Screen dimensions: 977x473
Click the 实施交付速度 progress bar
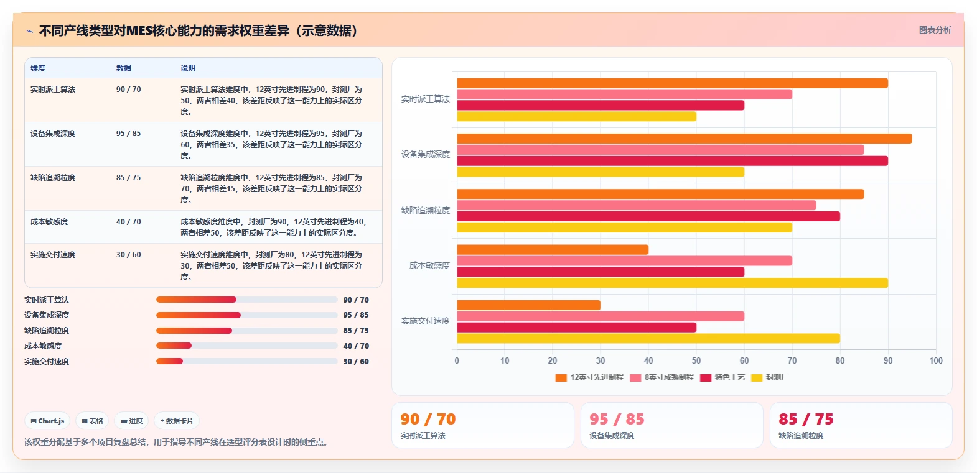point(247,361)
